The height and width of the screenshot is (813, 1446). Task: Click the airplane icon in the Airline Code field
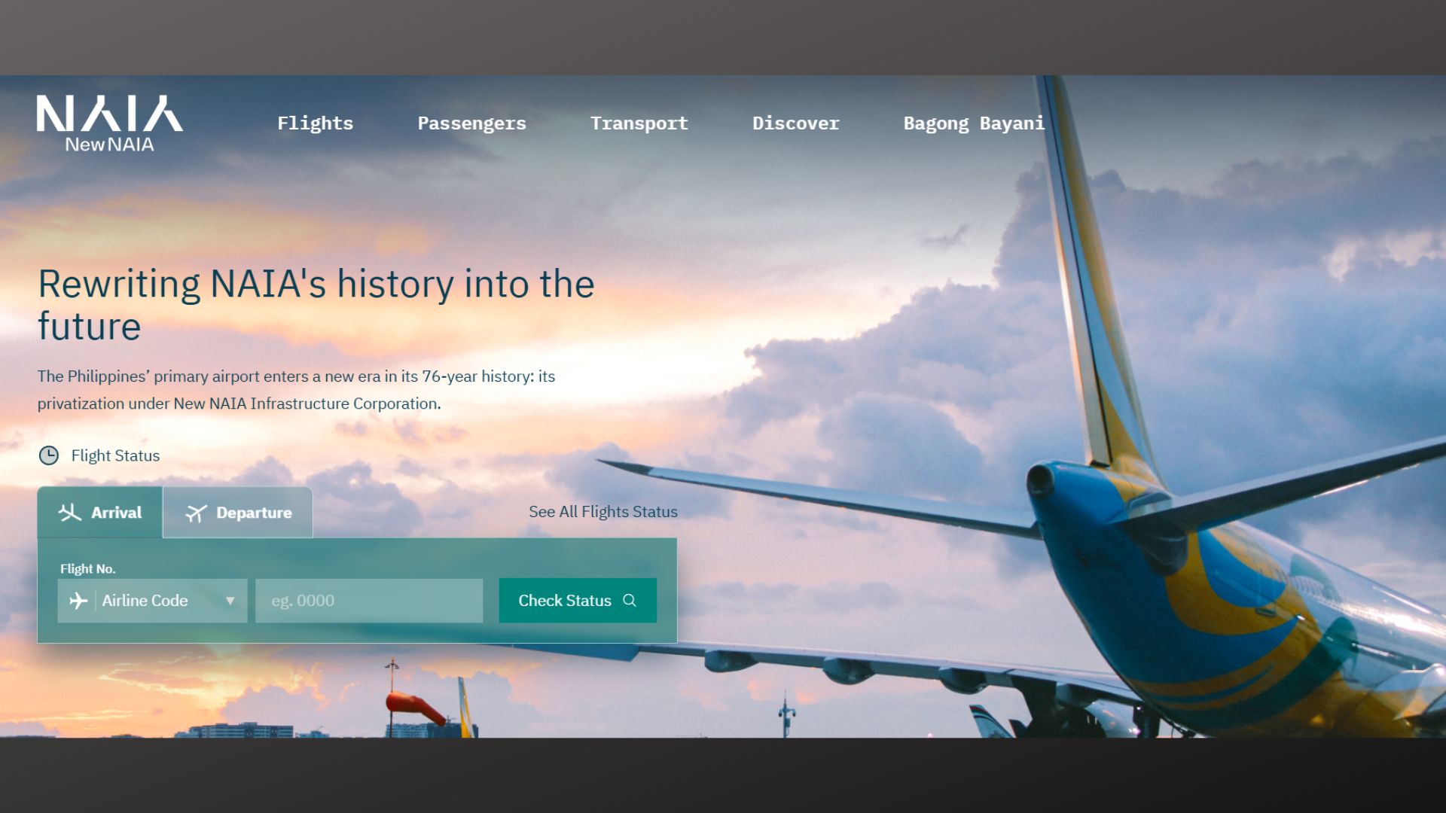coord(78,599)
